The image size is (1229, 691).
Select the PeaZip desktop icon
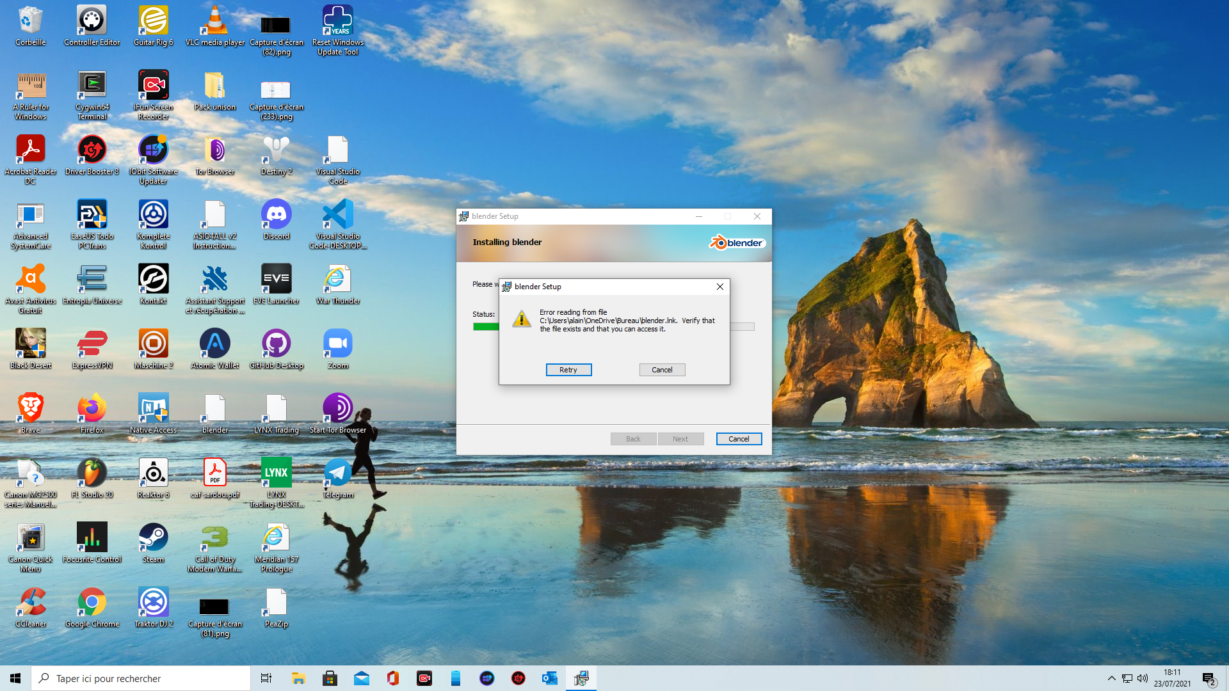pos(277,608)
